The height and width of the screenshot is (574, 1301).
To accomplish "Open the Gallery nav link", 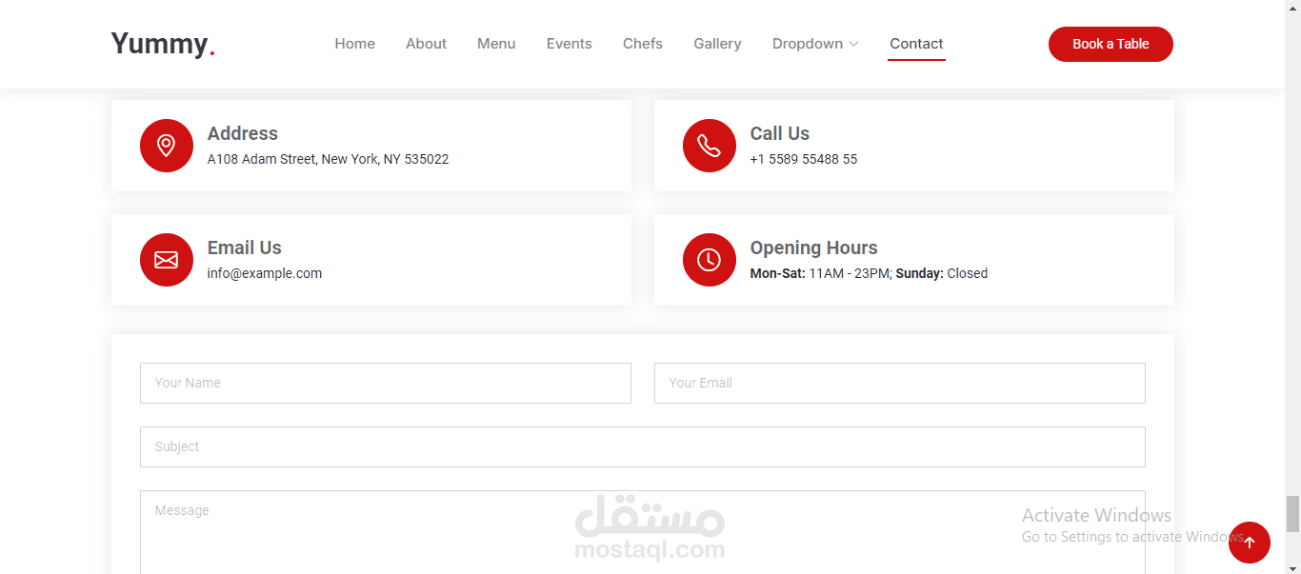I will point(717,44).
